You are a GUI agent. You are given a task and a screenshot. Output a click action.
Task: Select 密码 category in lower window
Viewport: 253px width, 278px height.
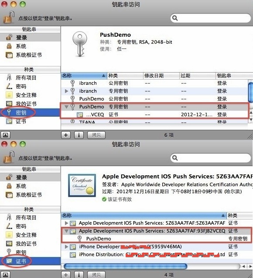pos(30,226)
